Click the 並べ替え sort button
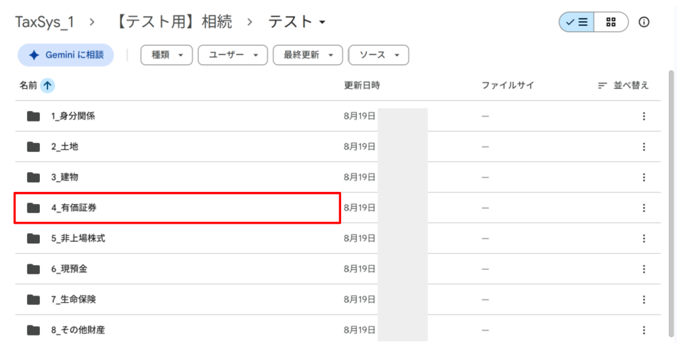The height and width of the screenshot is (343, 677). point(624,85)
